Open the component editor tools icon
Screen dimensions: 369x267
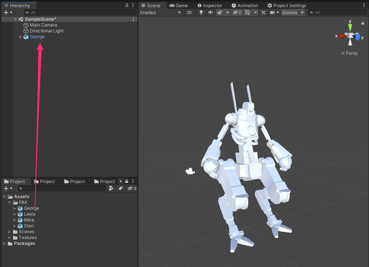click(x=263, y=13)
